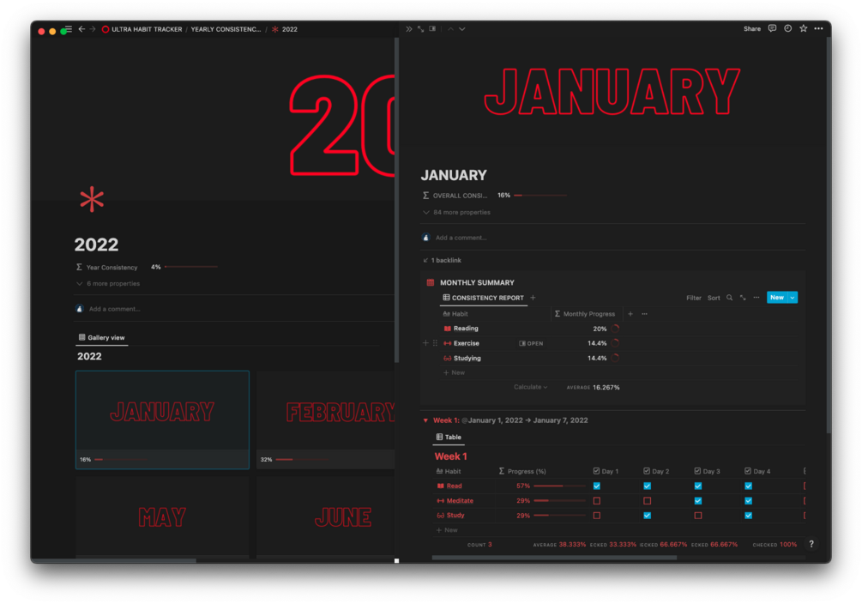Open Progress (%) column header menu
The image size is (862, 604).
tap(522, 471)
